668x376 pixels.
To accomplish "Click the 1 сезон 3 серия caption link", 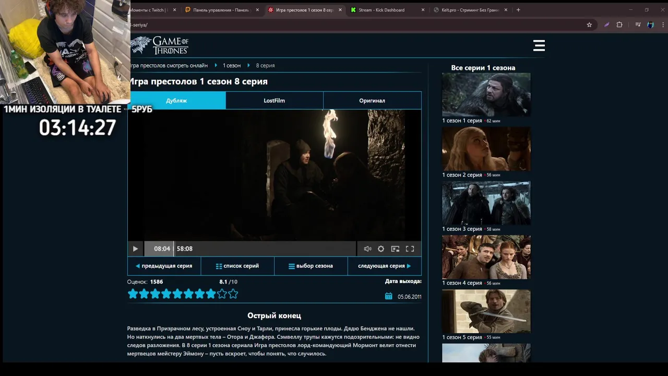I will point(462,229).
